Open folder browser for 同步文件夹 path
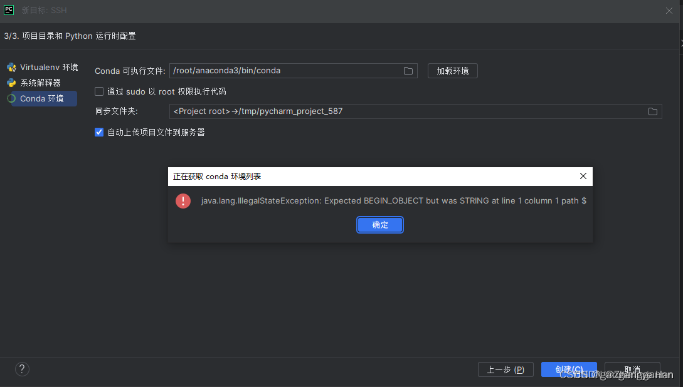This screenshot has height=387, width=683. (652, 111)
